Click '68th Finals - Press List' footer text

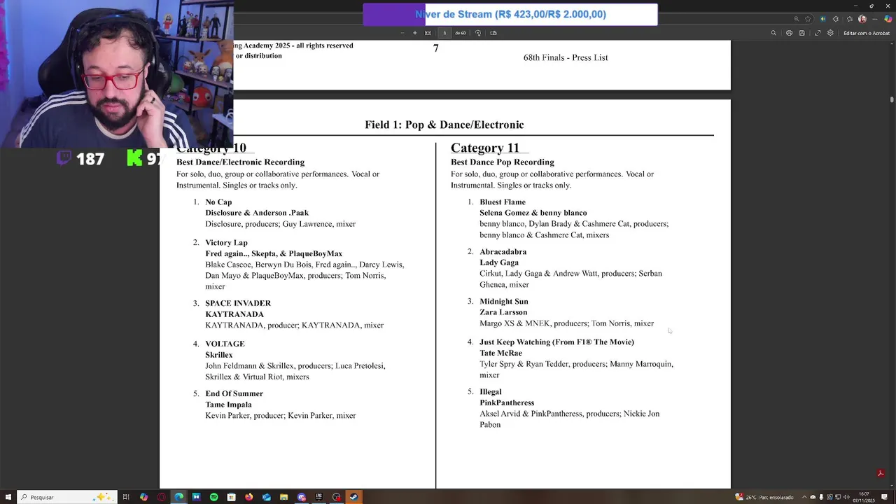(x=566, y=57)
